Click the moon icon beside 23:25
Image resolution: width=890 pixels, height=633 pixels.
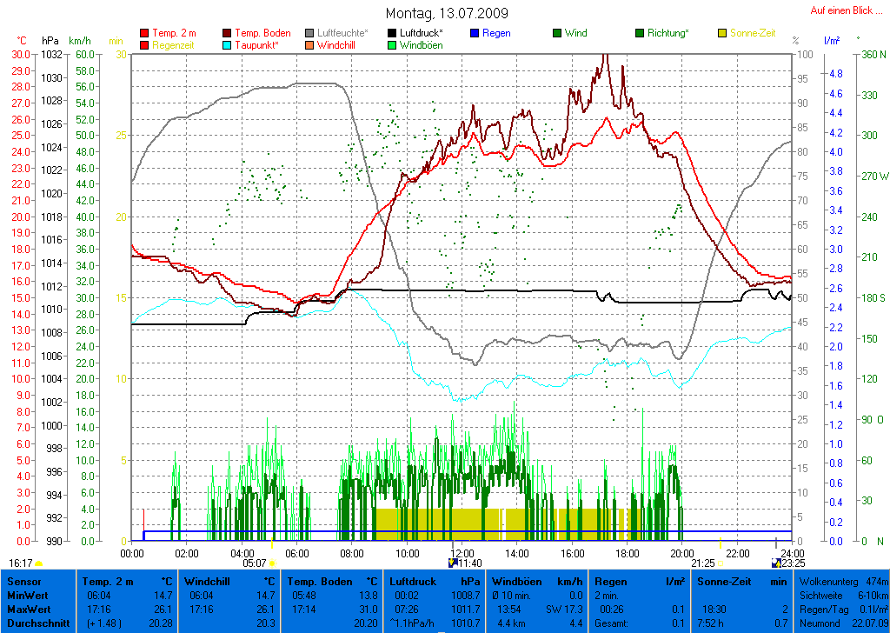776,563
